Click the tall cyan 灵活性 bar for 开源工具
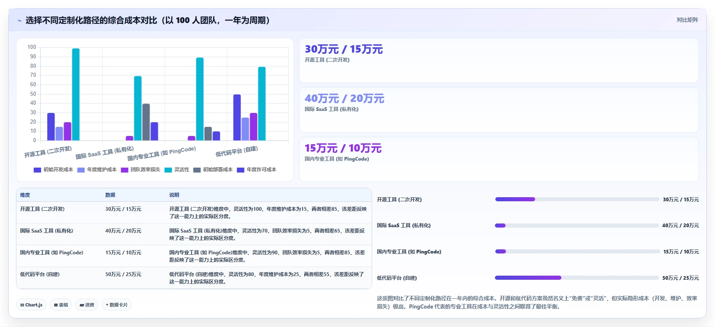Viewport: 715px width, 327px height. click(76, 94)
